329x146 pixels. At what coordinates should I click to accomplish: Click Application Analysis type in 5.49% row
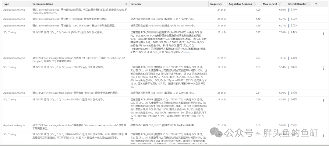pyautogui.click(x=14, y=10)
